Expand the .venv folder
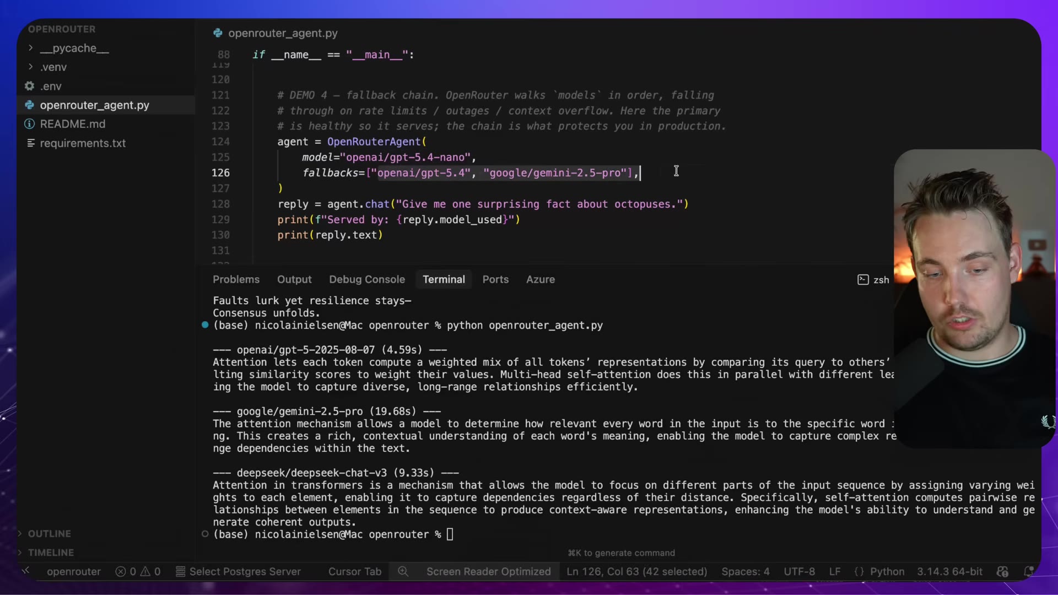 53,67
